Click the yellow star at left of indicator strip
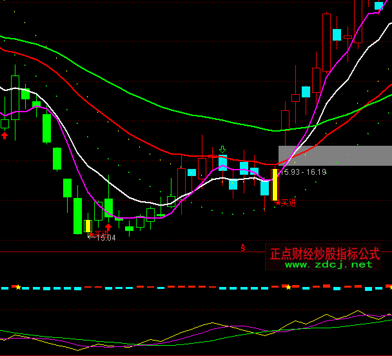Image resolution: width=392 pixels, height=356 pixels. tap(18, 287)
